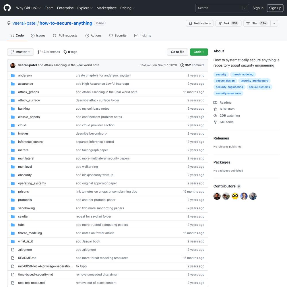Screen dimensions: 287x287
Task: Open the master branch dropdown
Action: point(20,52)
